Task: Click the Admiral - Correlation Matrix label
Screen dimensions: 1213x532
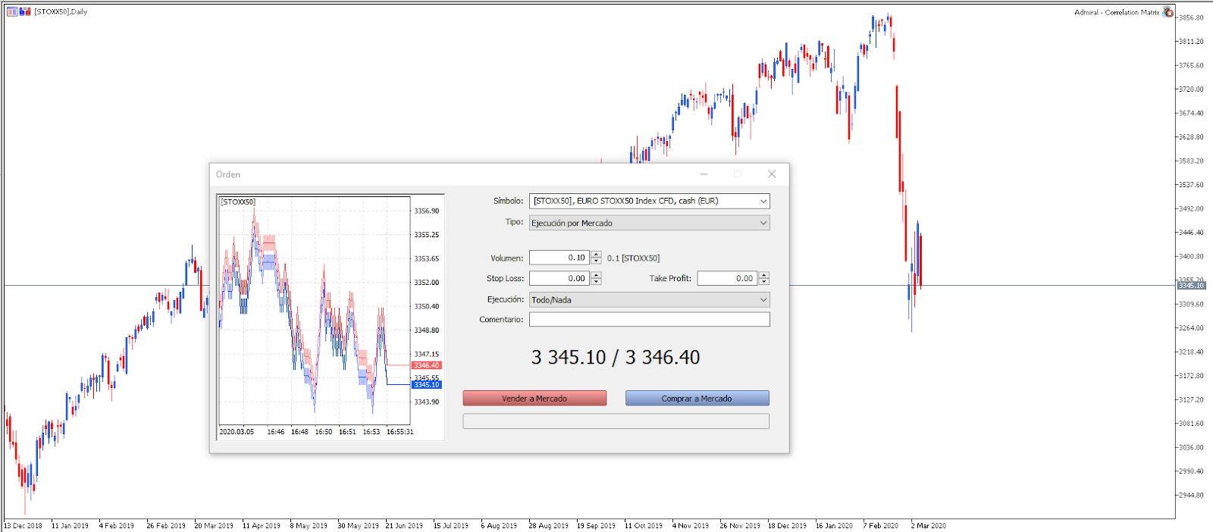Action: pos(1117,12)
